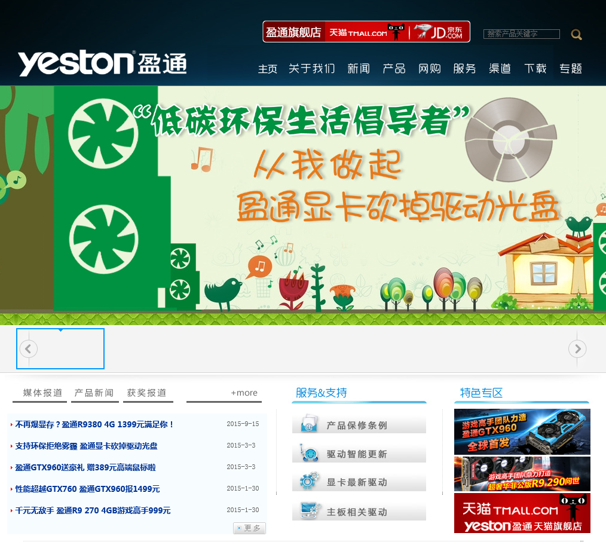Image resolution: width=606 pixels, height=551 pixels.
Task: Open the Tmall flagship store banner link
Action: click(366, 32)
